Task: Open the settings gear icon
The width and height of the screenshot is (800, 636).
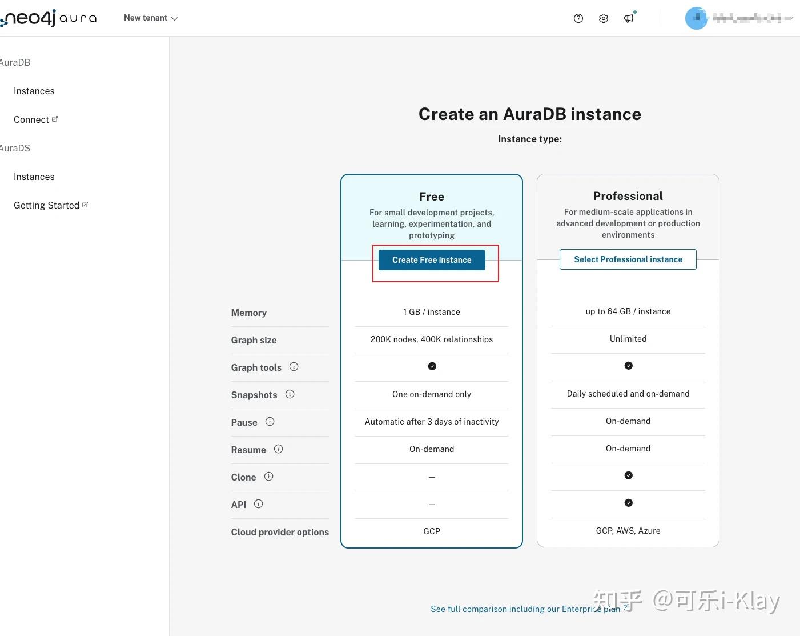Action: point(603,18)
